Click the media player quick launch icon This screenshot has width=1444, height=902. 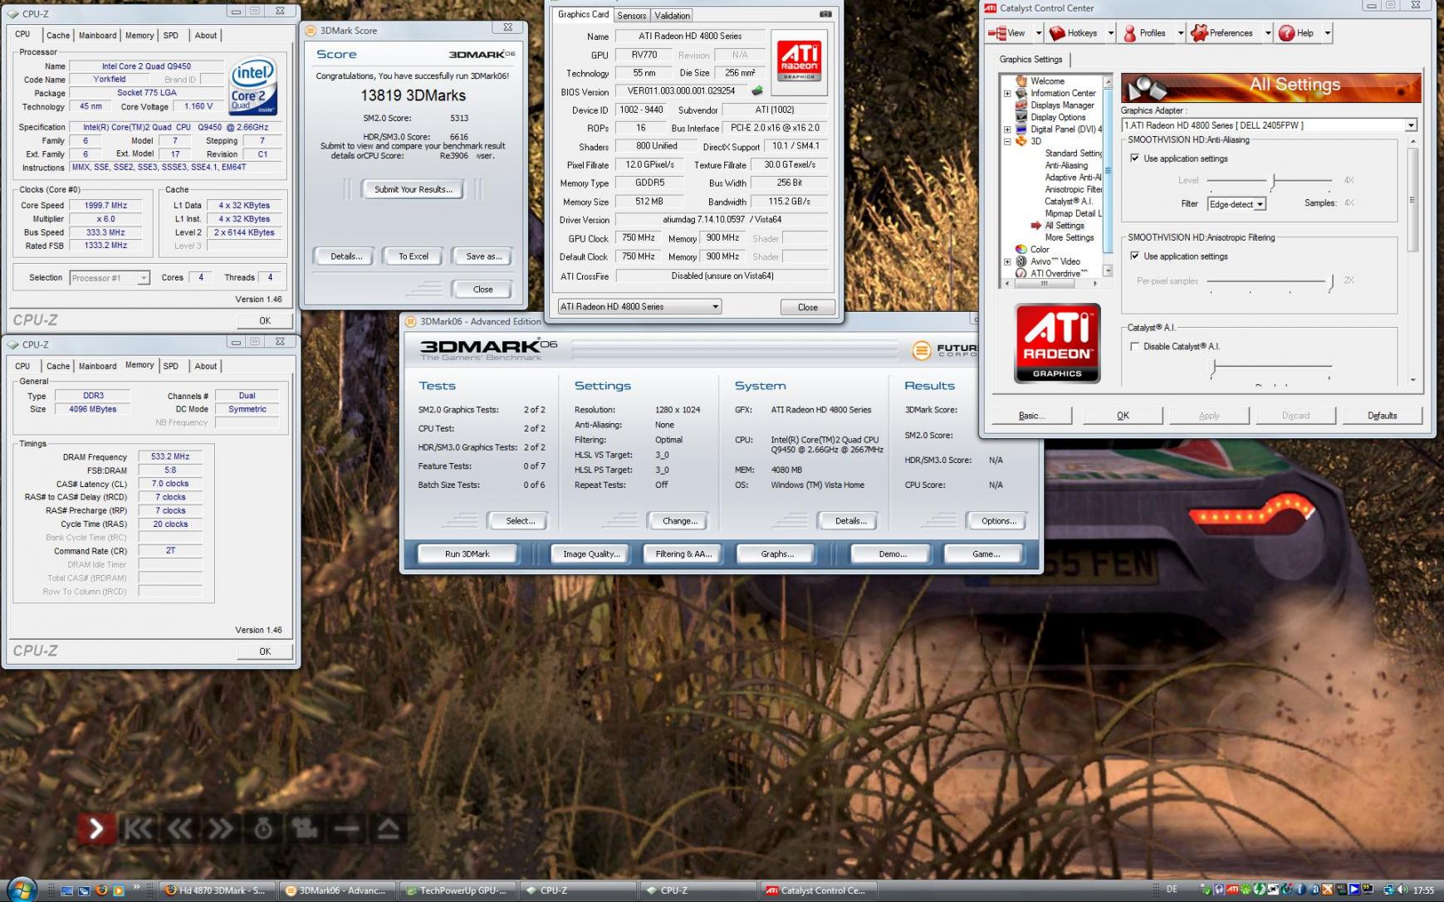click(x=119, y=890)
